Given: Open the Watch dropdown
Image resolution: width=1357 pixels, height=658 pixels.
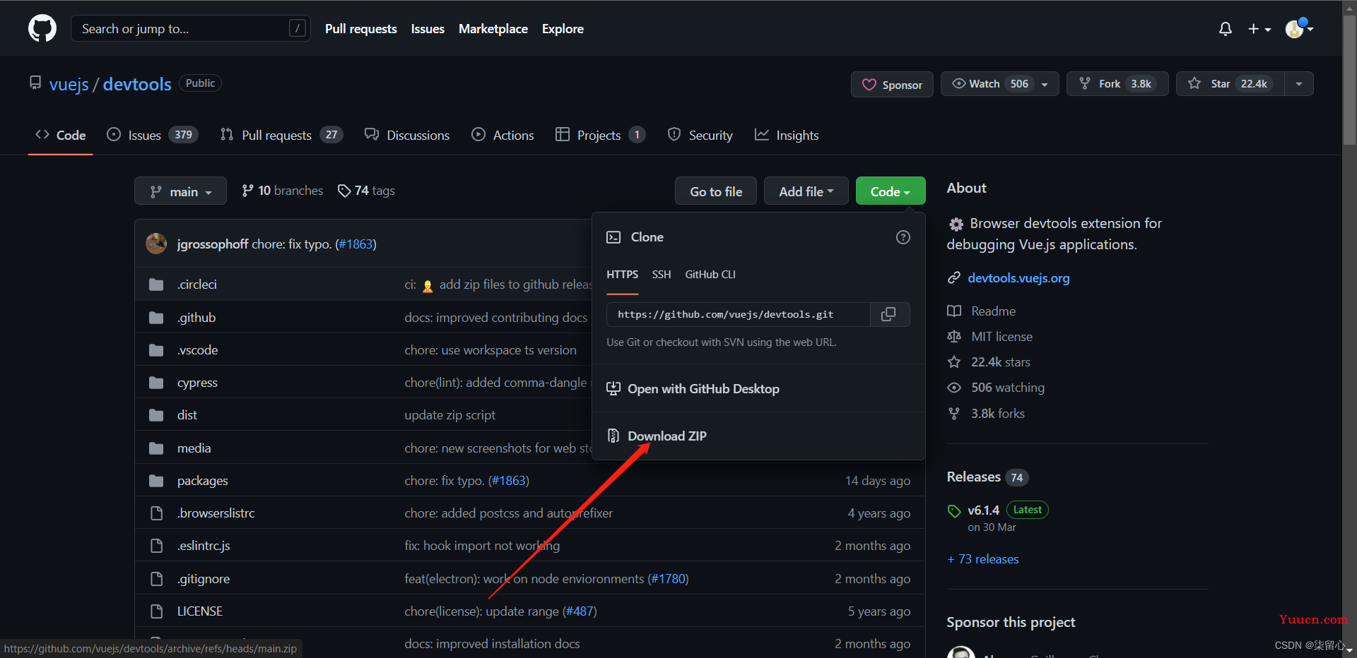Looking at the screenshot, I should coord(999,83).
